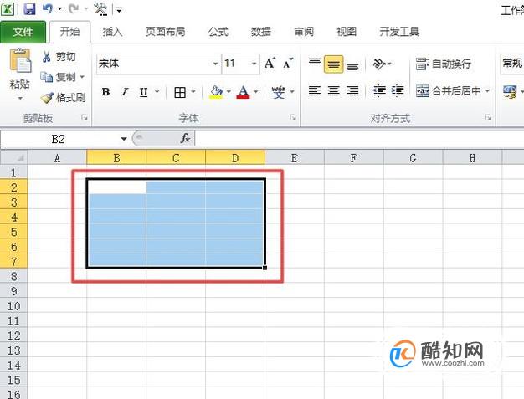Click the Excel application icon

pos(8,8)
